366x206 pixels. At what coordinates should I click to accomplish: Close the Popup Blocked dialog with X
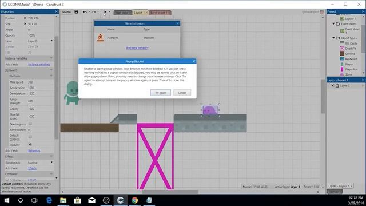tap(194, 61)
